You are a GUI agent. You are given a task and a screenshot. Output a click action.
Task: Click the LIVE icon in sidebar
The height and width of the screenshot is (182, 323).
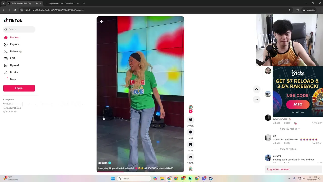[6, 58]
